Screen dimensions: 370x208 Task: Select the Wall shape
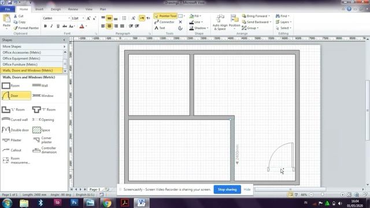point(40,86)
